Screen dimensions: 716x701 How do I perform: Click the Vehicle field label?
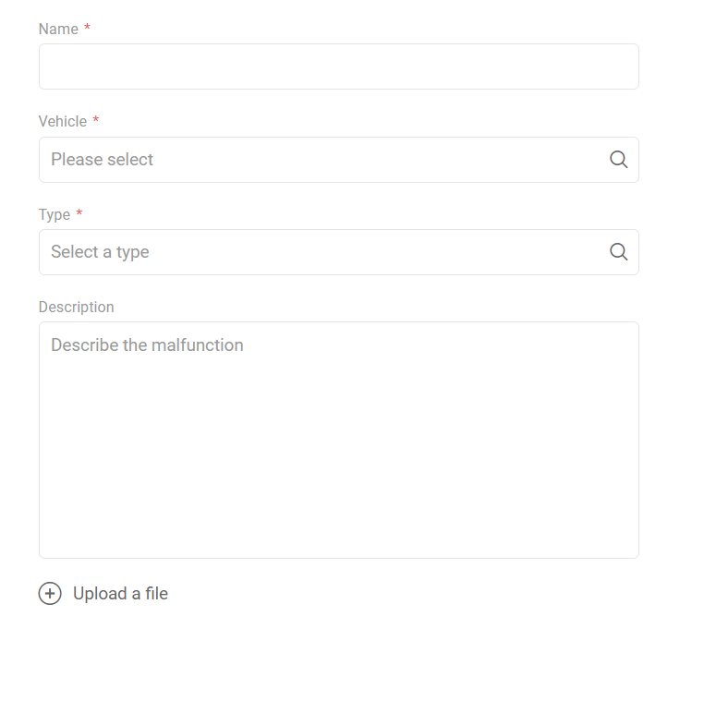63,121
